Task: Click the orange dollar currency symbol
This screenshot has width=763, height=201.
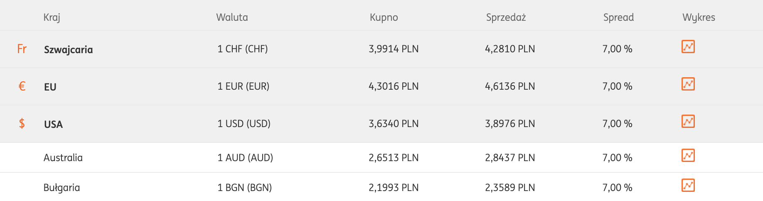Action: [22, 124]
